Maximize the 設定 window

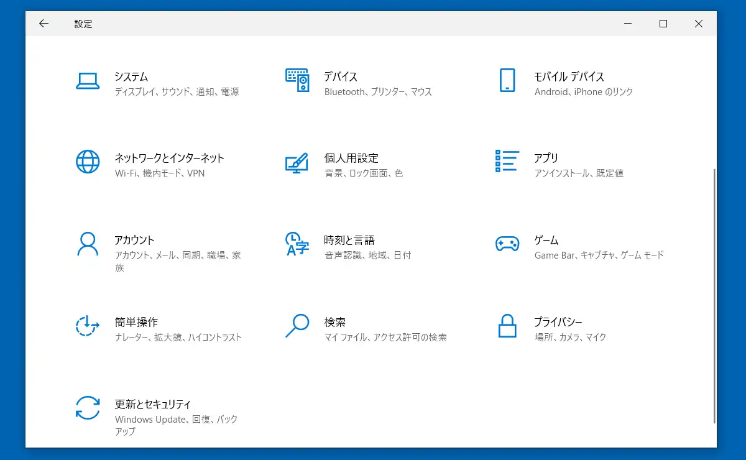click(x=663, y=24)
